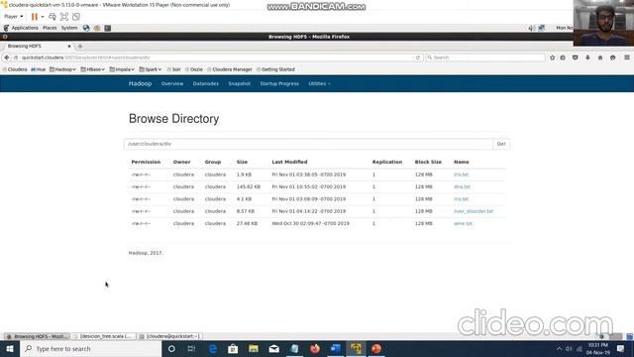Expand the Spark bookmarks folder
Viewport: 634px width, 357px height.
click(151, 69)
